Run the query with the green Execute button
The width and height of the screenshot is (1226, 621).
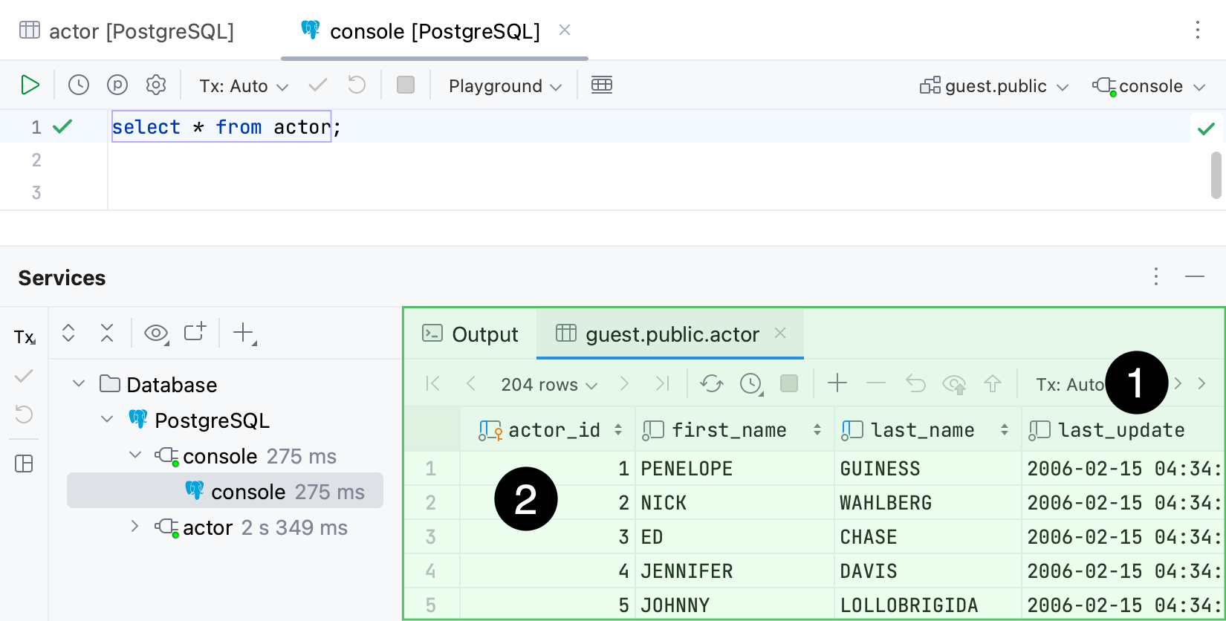30,85
